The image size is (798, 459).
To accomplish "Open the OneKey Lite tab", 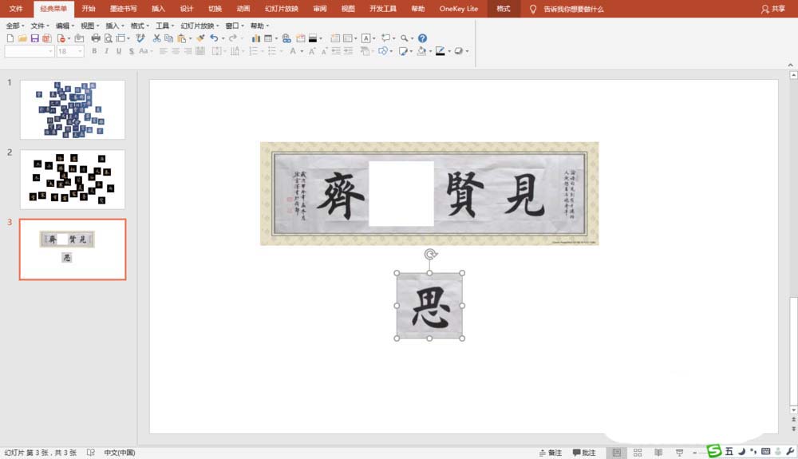I will [459, 9].
